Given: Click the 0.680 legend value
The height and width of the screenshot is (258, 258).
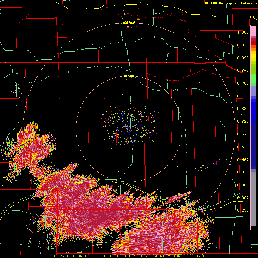Looking at the screenshot, I should (x=243, y=109).
